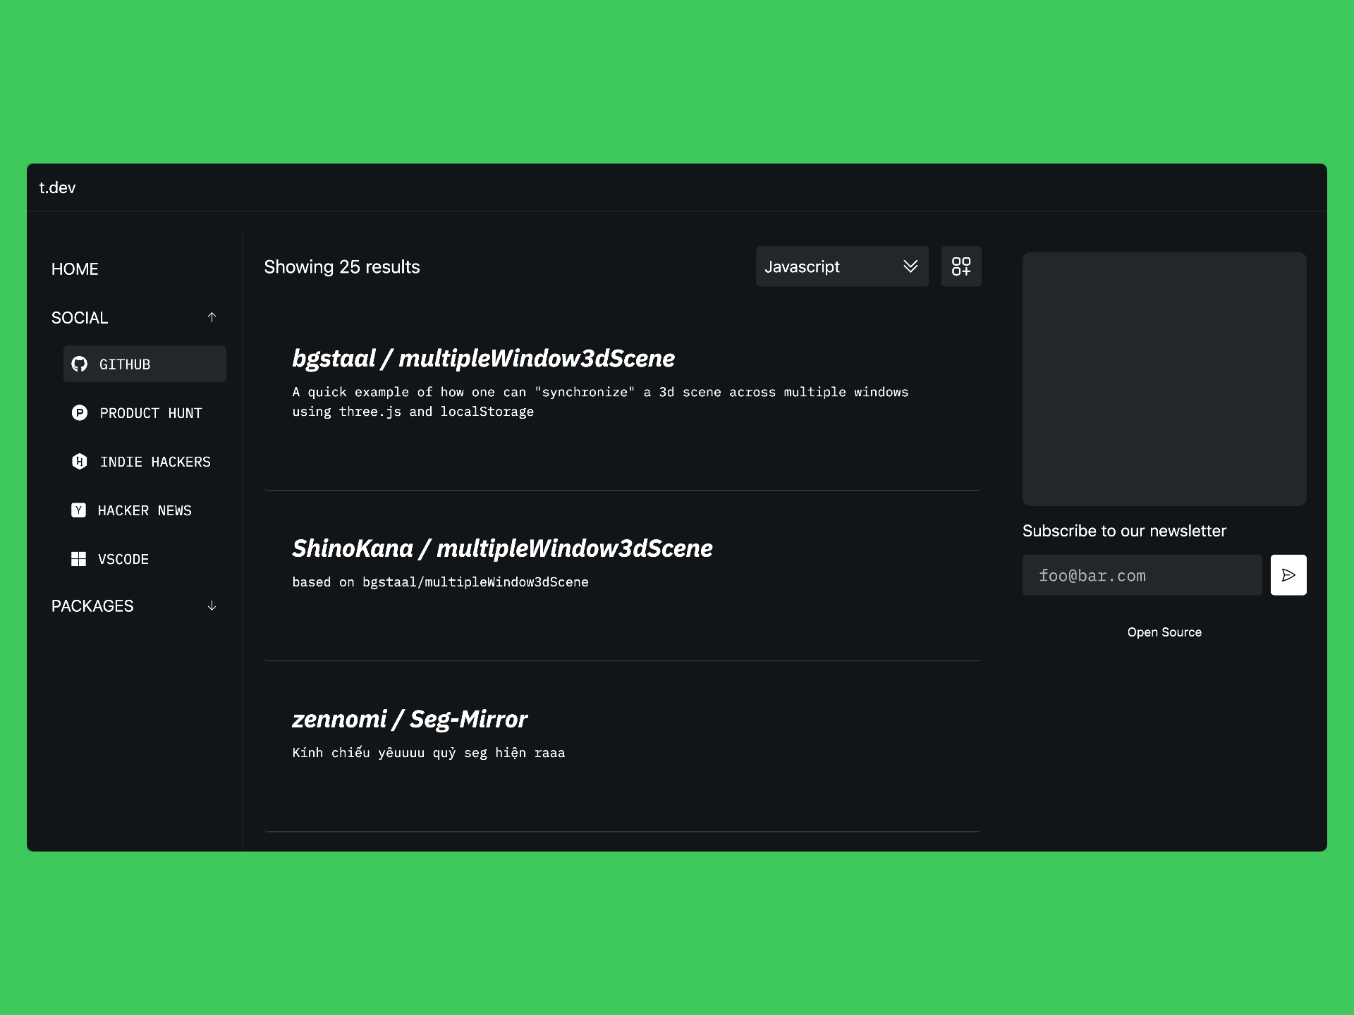Click the gray preview panel above the newsletter
Viewport: 1354px width, 1015px height.
pyautogui.click(x=1164, y=379)
